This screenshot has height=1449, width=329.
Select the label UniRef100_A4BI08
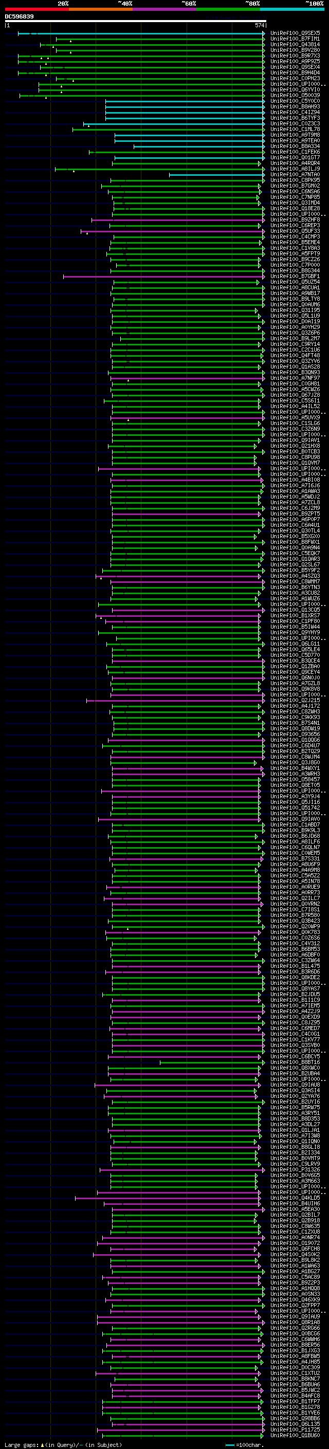coord(295,480)
